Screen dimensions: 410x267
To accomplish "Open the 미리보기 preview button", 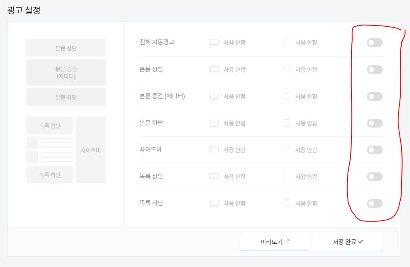I will coord(275,242).
